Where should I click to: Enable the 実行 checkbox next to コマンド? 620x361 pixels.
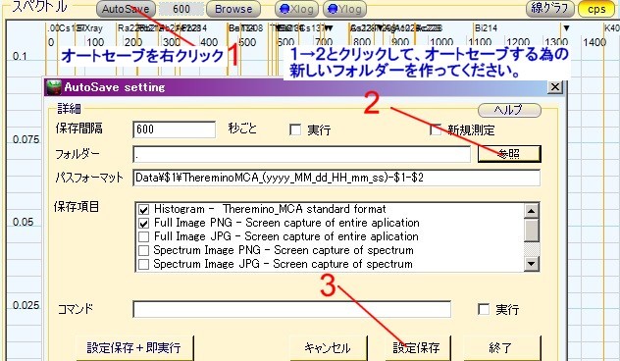[x=484, y=309]
